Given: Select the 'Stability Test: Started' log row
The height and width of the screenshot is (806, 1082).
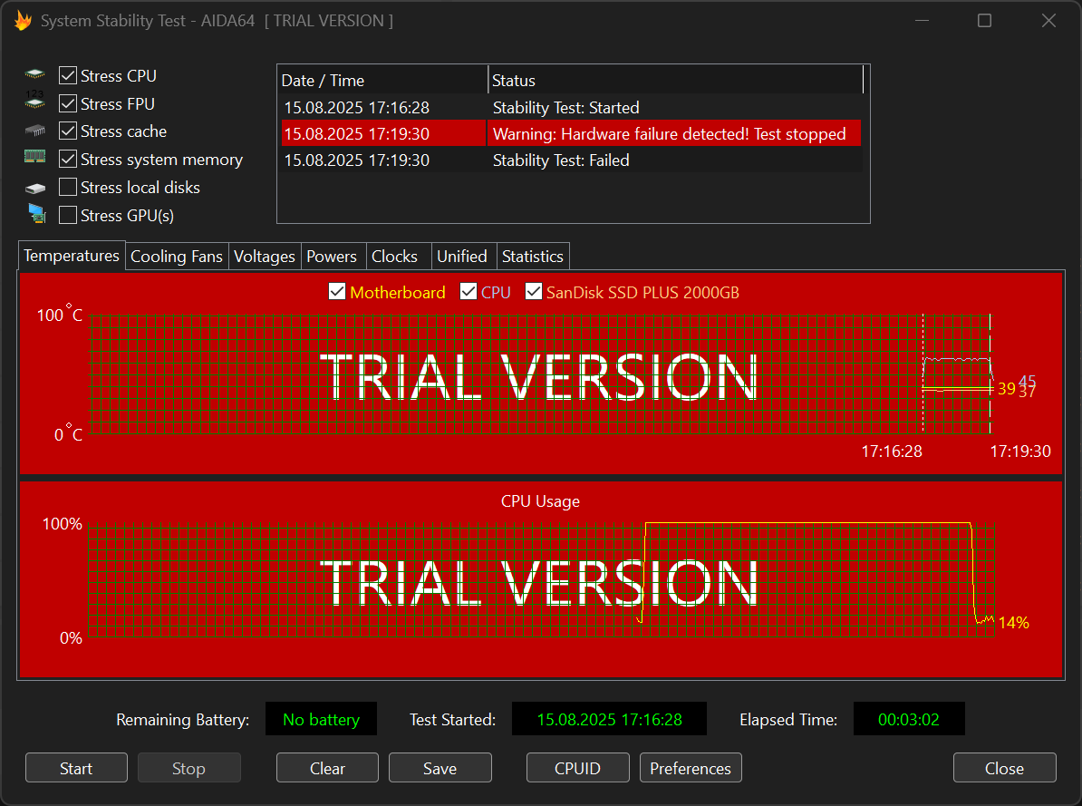Looking at the screenshot, I should 572,108.
